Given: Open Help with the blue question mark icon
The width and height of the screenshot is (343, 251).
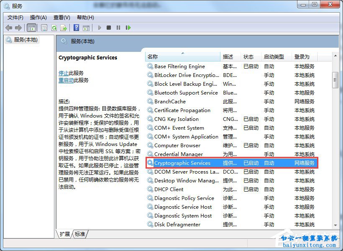Looking at the screenshot, I should 76,28.
